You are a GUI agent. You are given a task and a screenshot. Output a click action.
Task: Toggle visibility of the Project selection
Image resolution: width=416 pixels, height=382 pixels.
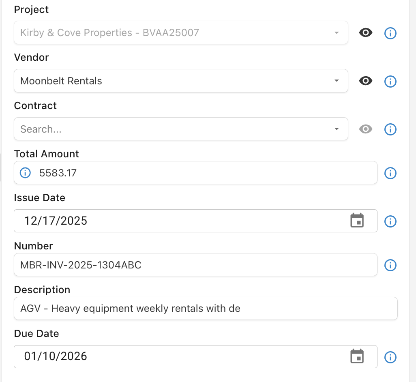[x=365, y=33]
